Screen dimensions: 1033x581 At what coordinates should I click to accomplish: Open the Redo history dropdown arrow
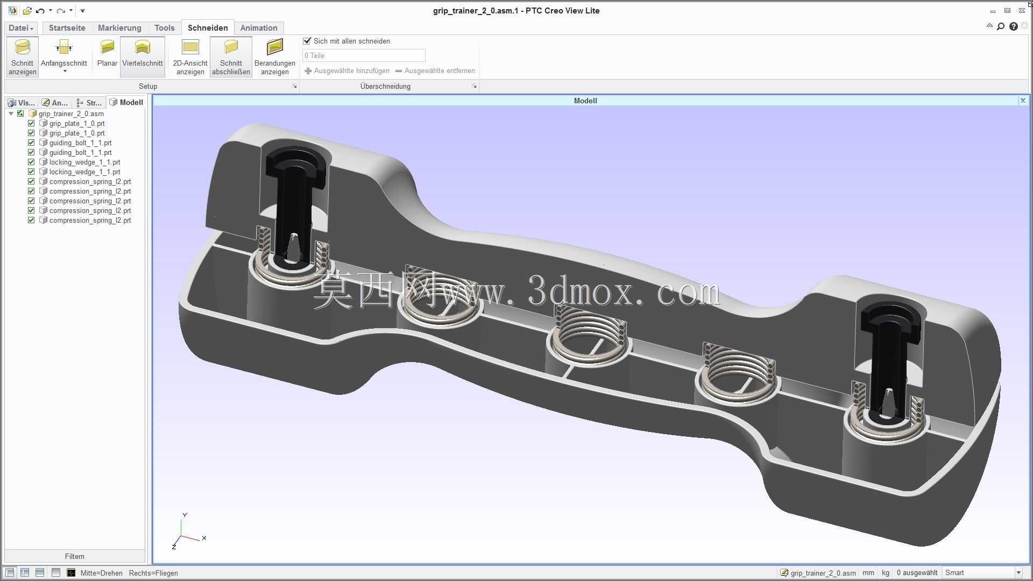pos(71,11)
